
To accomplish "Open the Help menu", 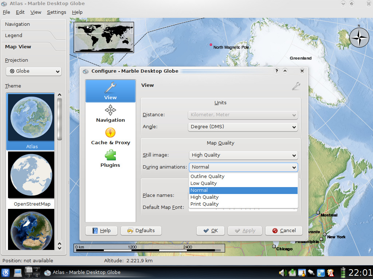I will click(x=77, y=12).
